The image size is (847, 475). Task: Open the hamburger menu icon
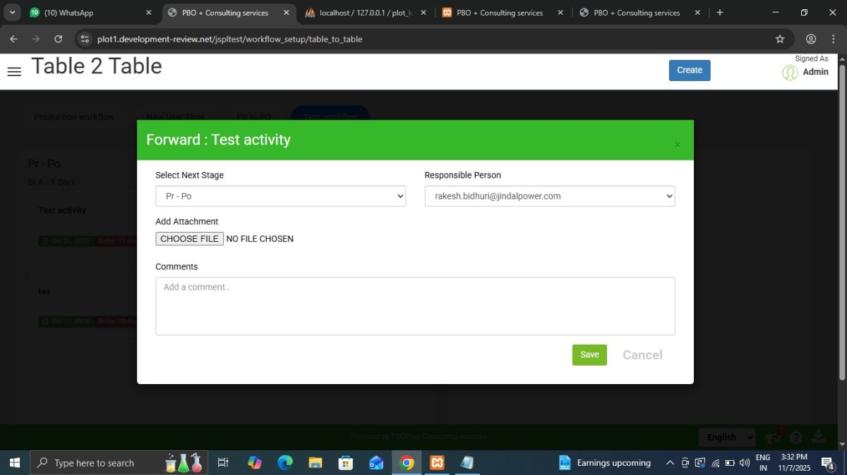click(x=14, y=71)
